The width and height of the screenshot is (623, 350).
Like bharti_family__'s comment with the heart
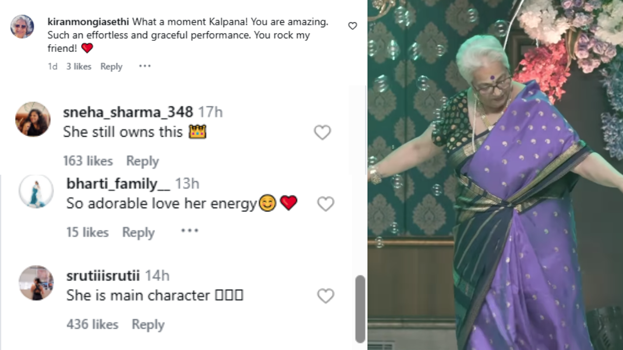point(326,204)
